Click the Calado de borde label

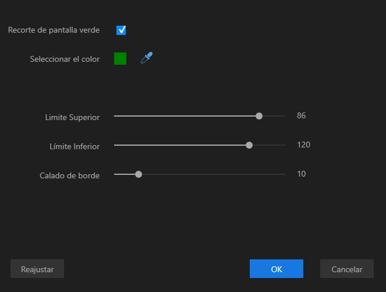click(x=70, y=175)
